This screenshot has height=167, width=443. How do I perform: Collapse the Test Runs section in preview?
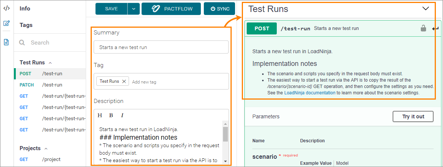point(426,9)
